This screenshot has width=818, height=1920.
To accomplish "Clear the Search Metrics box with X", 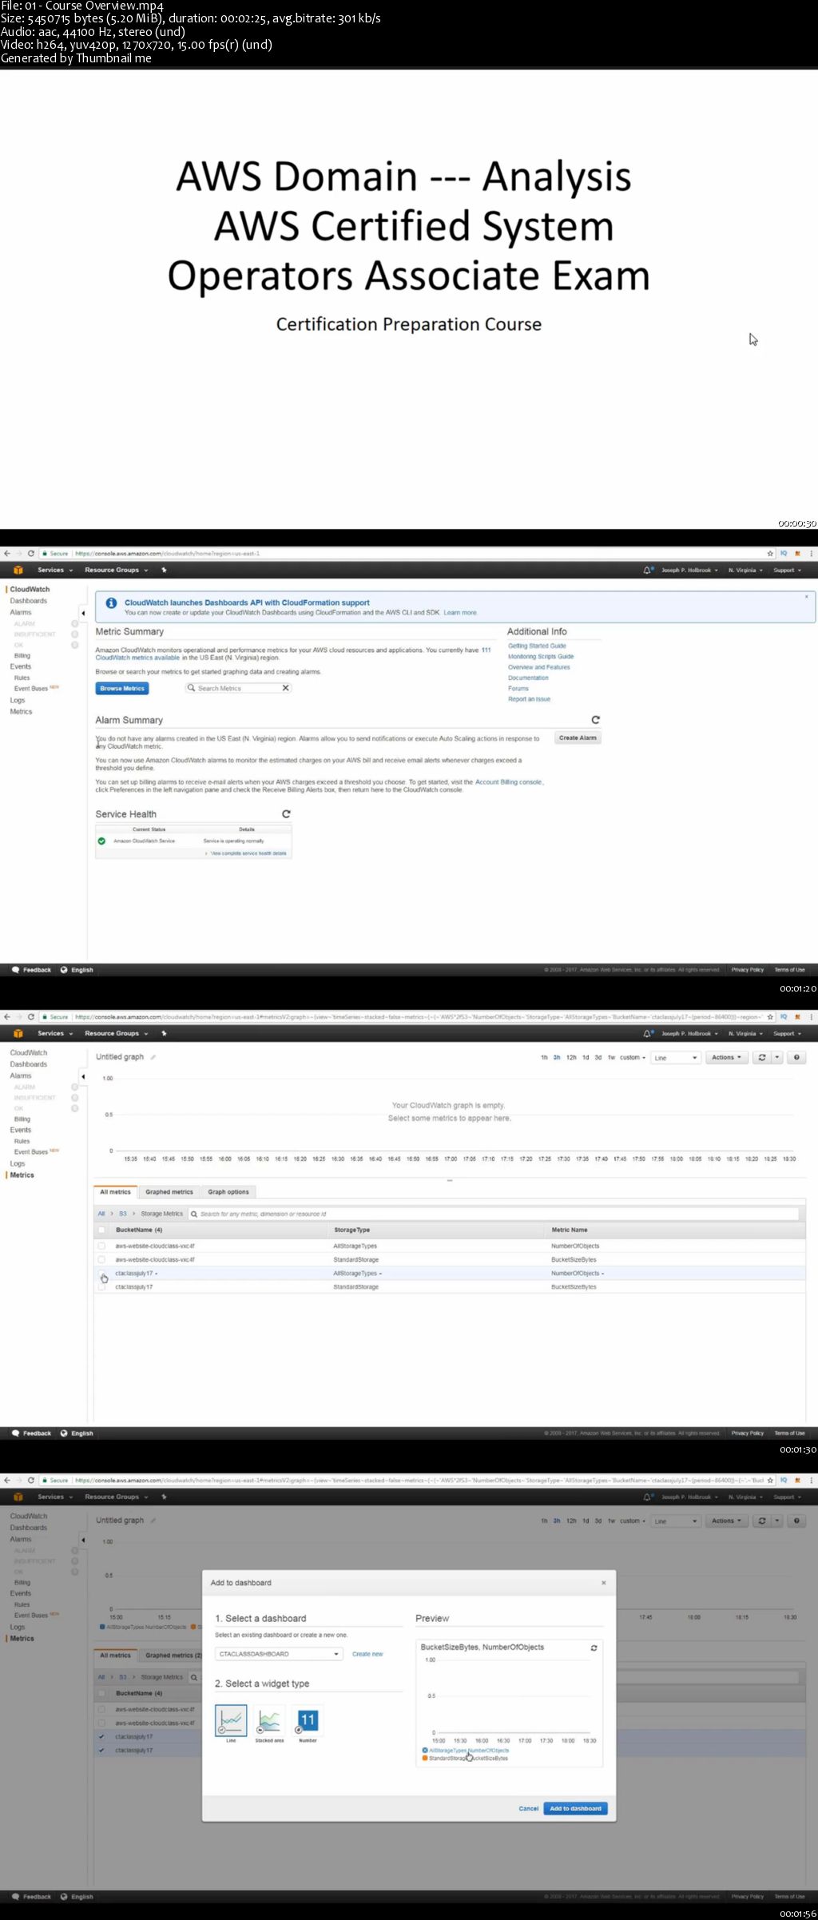I will pos(285,688).
